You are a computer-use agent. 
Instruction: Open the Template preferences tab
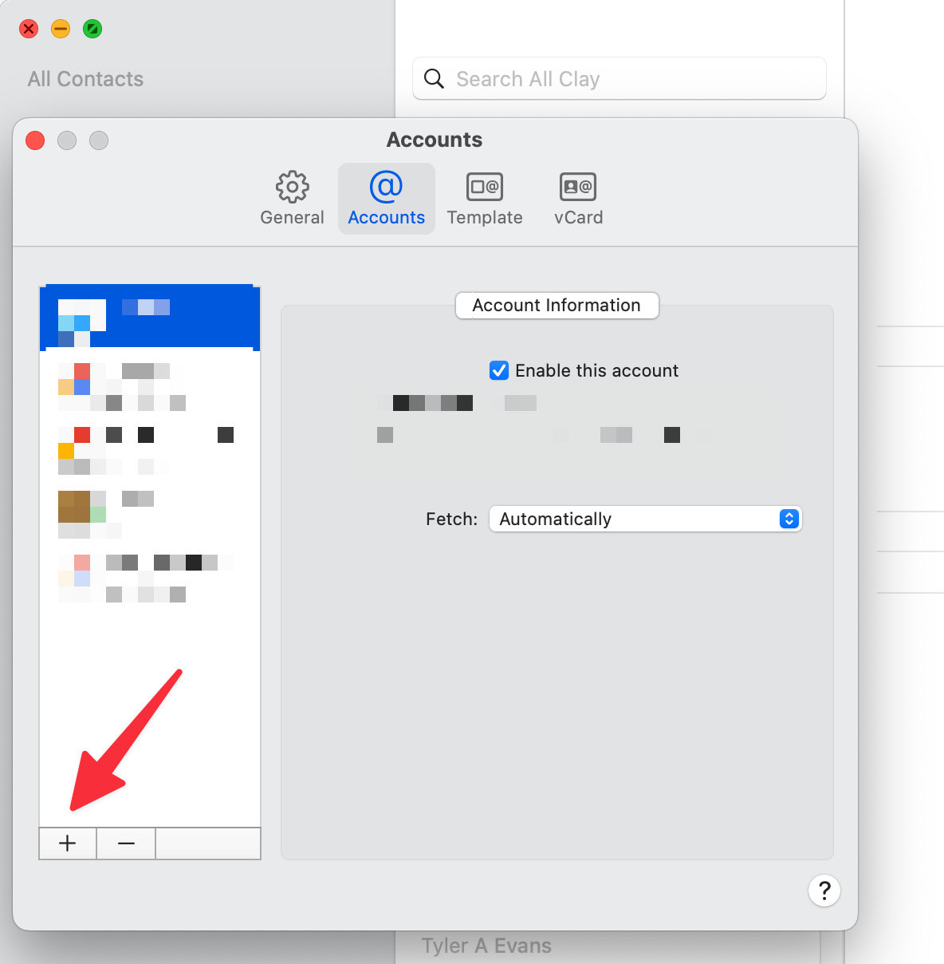click(485, 199)
